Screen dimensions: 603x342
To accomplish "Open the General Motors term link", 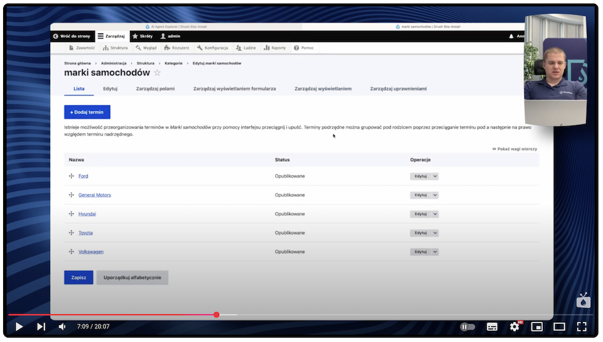I will pyautogui.click(x=95, y=195).
